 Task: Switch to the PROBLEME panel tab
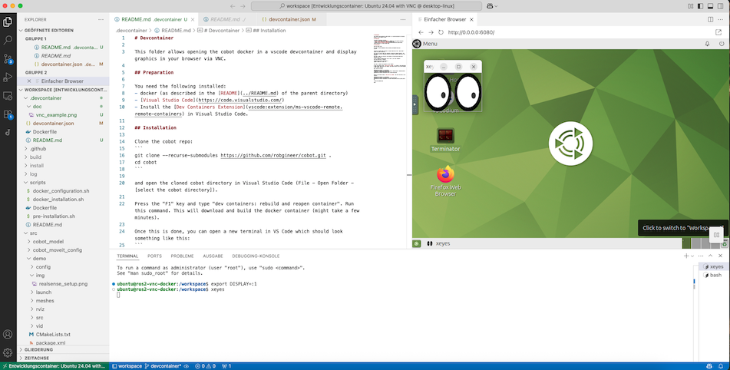(x=182, y=256)
